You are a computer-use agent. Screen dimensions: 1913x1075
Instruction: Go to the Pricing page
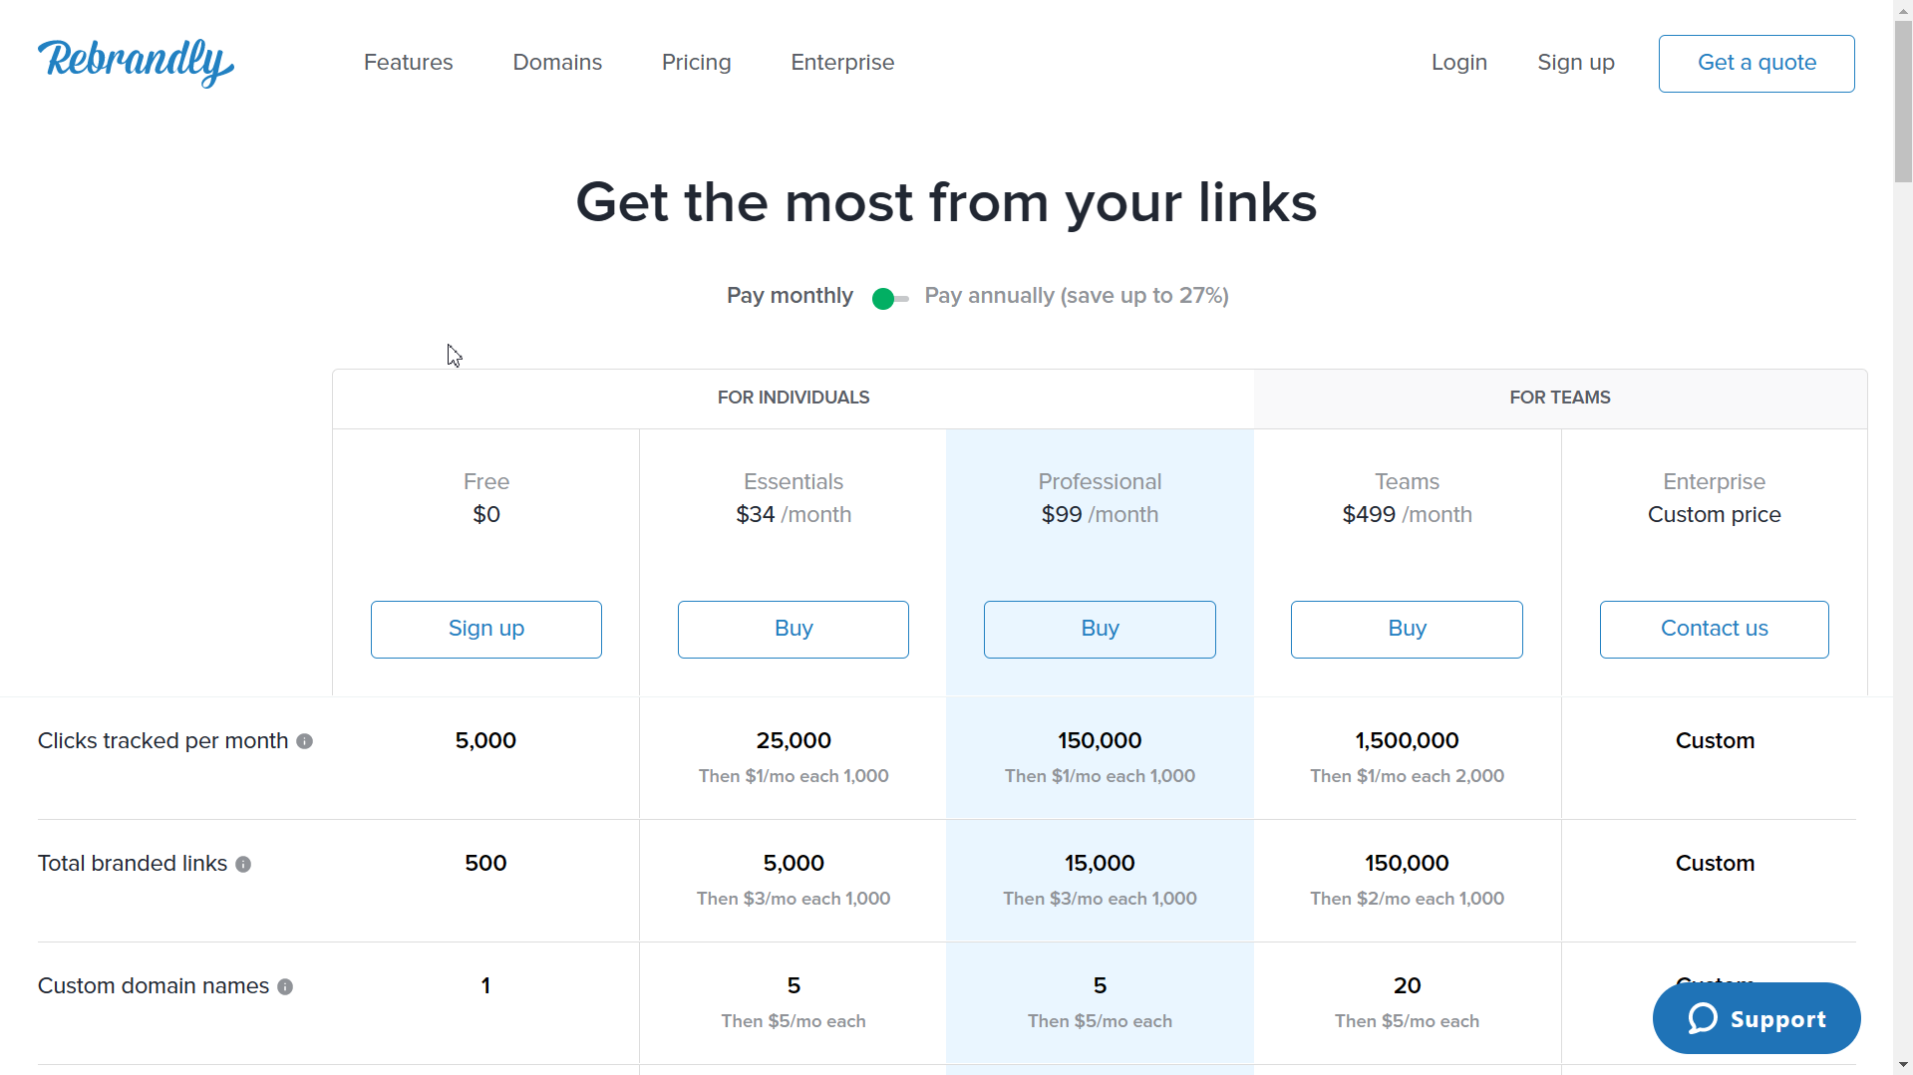tap(697, 63)
